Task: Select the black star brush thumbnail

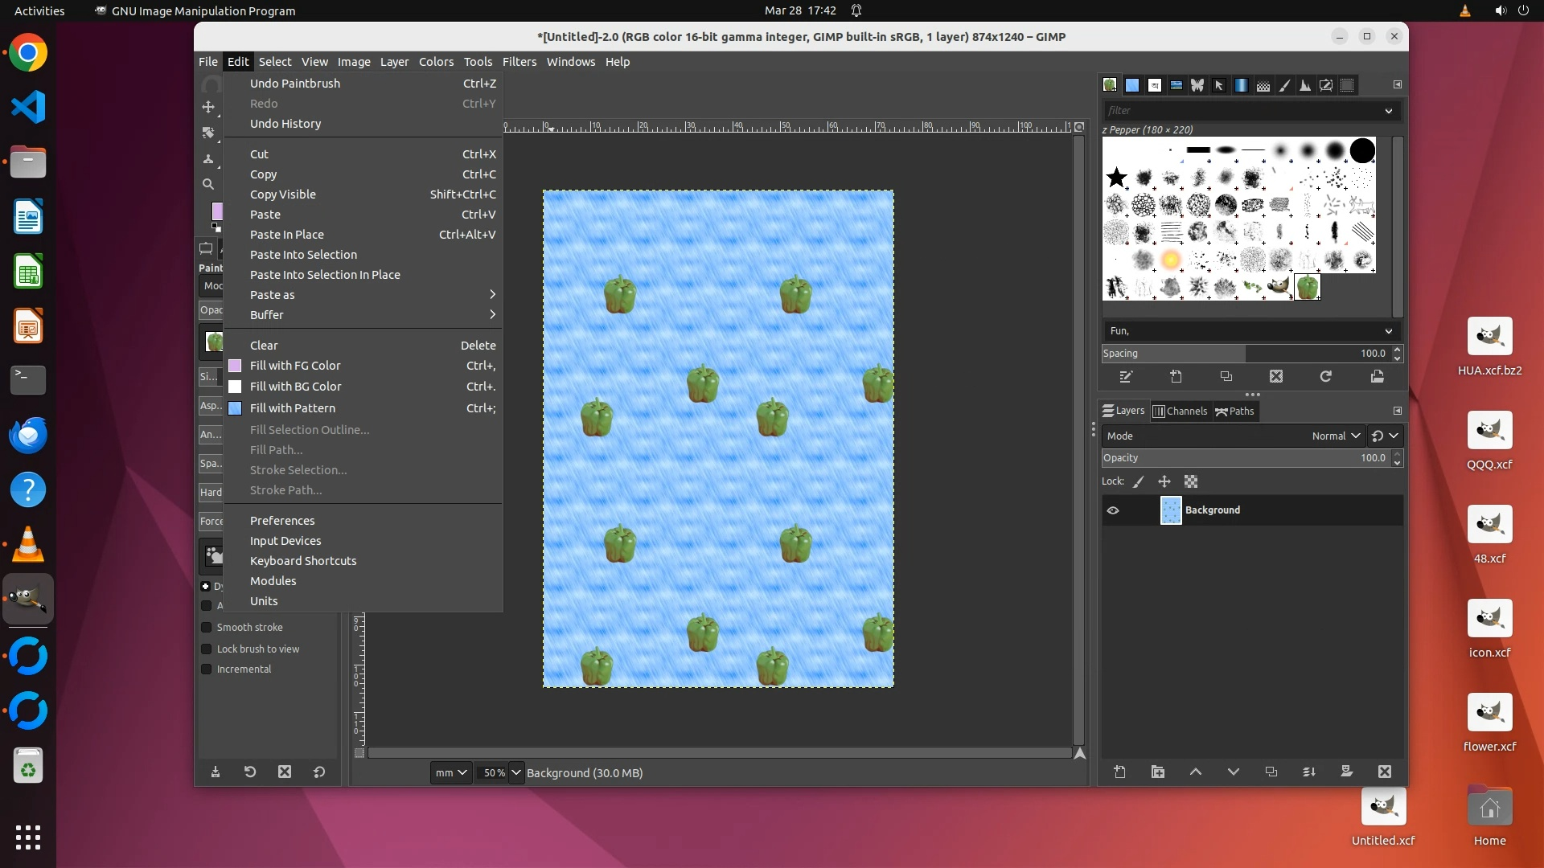Action: 1116,178
